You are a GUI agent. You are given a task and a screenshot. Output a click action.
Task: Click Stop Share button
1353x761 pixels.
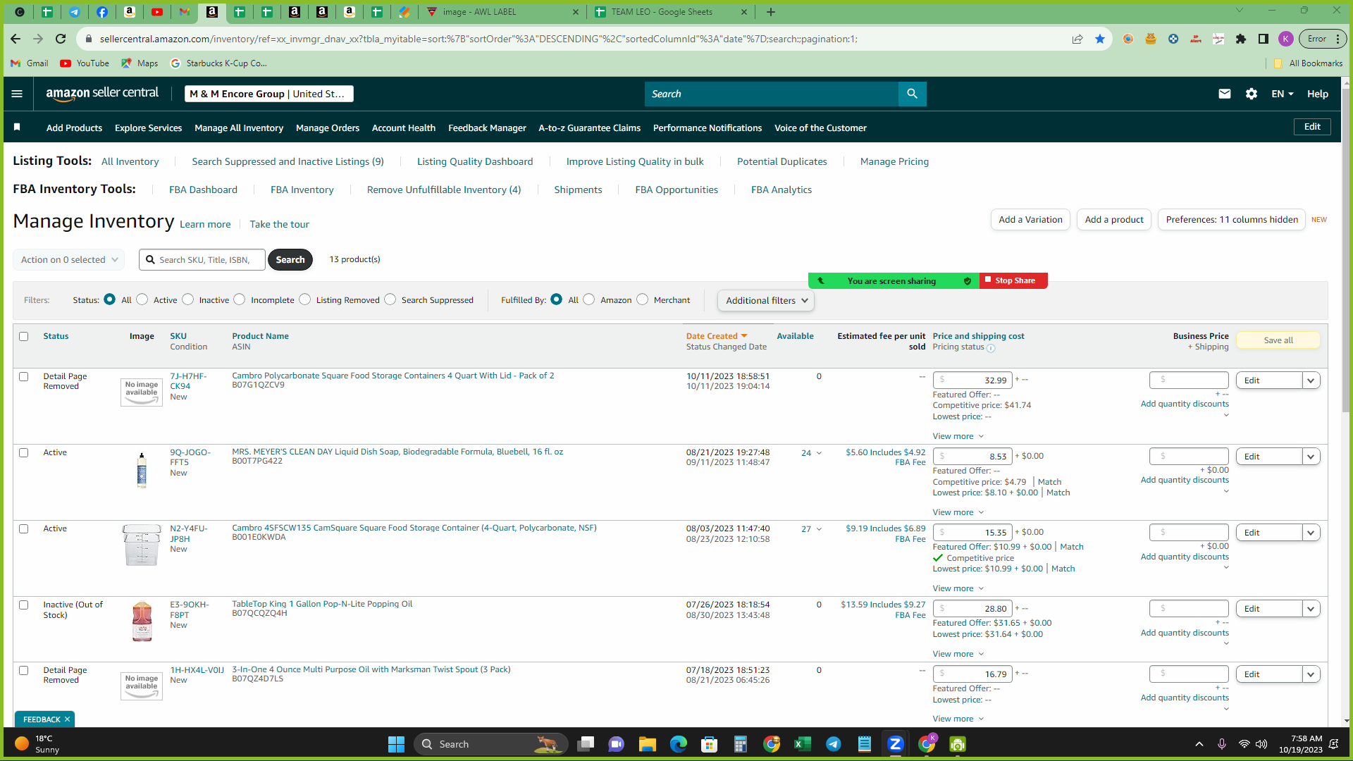[1014, 280]
